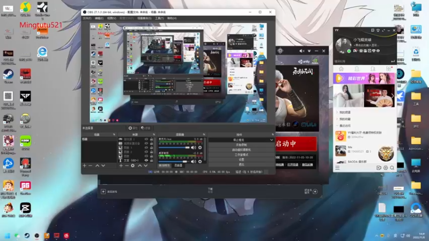Lock the first source in Sources list
This screenshot has width=429, height=241.
point(151,139)
